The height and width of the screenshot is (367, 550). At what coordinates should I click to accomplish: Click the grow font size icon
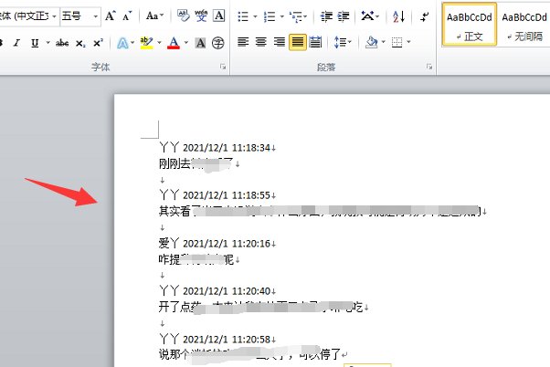110,16
